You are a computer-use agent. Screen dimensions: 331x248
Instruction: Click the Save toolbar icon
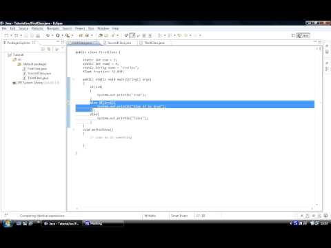(x=26, y=35)
